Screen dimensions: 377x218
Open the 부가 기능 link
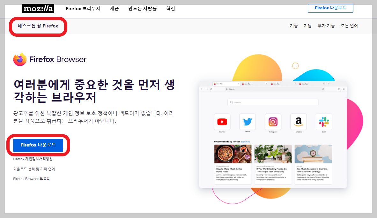(326, 26)
